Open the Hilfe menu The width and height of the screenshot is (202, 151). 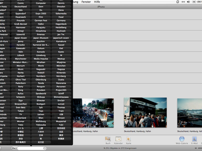click(x=97, y=2)
